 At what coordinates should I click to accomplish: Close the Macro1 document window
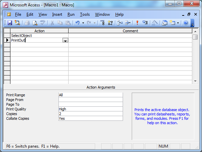(x=196, y=14)
